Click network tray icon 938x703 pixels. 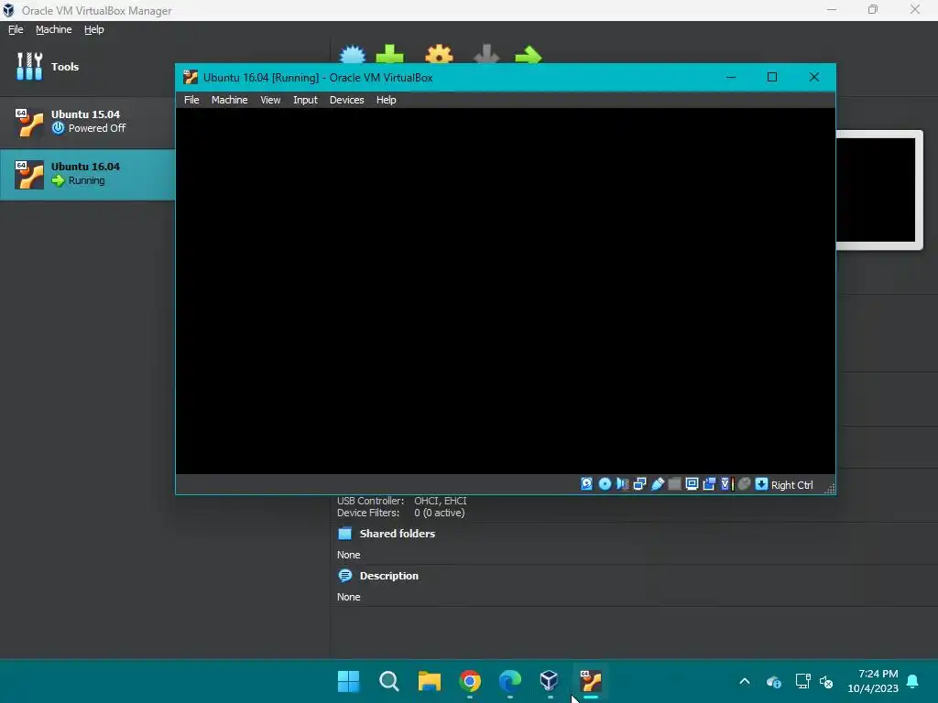click(802, 681)
